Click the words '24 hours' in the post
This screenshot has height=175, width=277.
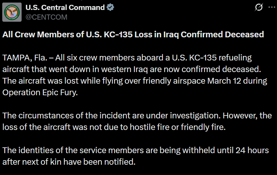pos(252,150)
